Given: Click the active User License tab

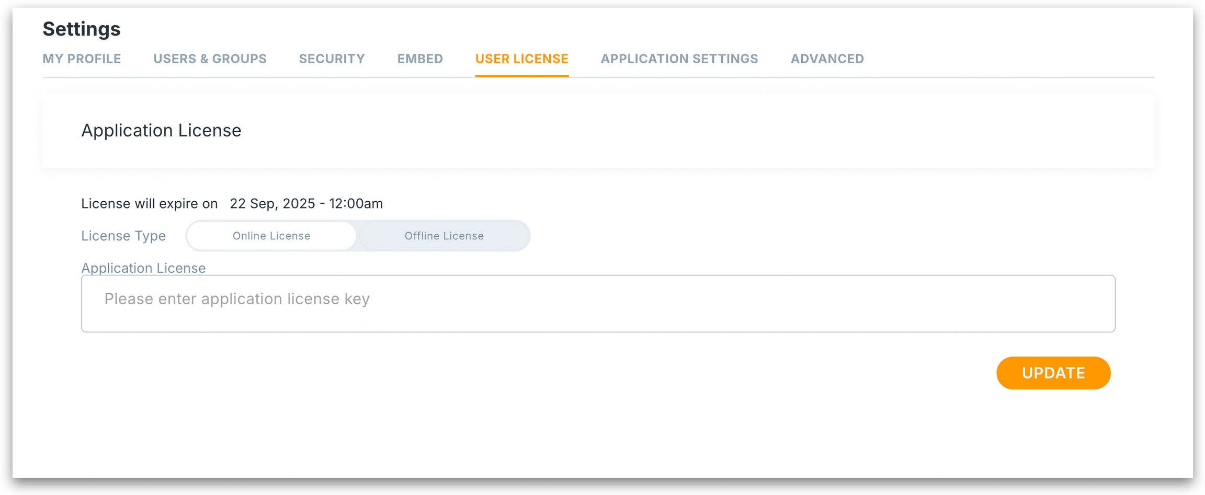Looking at the screenshot, I should [x=521, y=59].
